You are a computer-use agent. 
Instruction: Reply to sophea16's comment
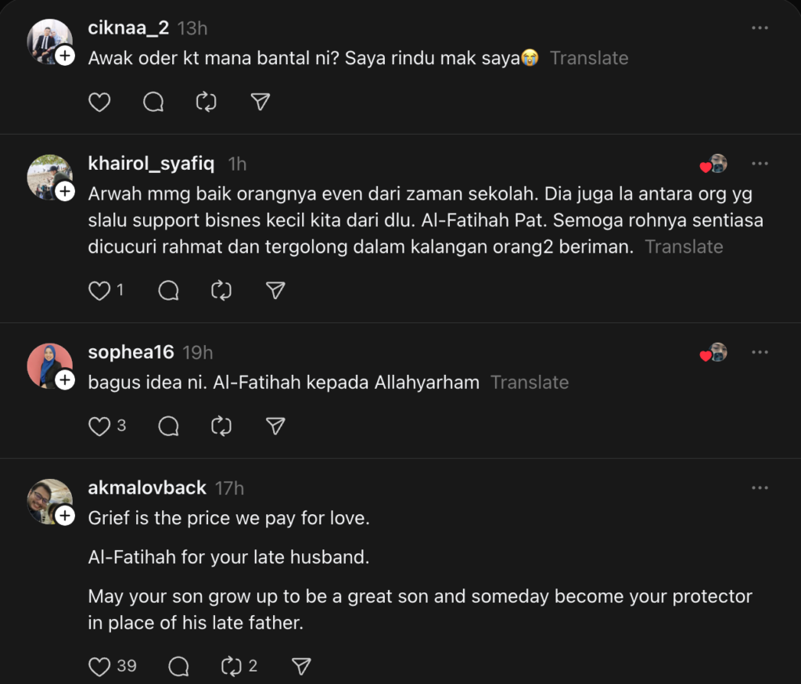tap(168, 426)
